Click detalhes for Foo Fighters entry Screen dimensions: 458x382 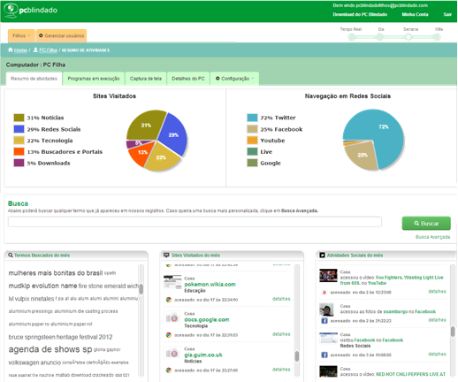click(437, 292)
